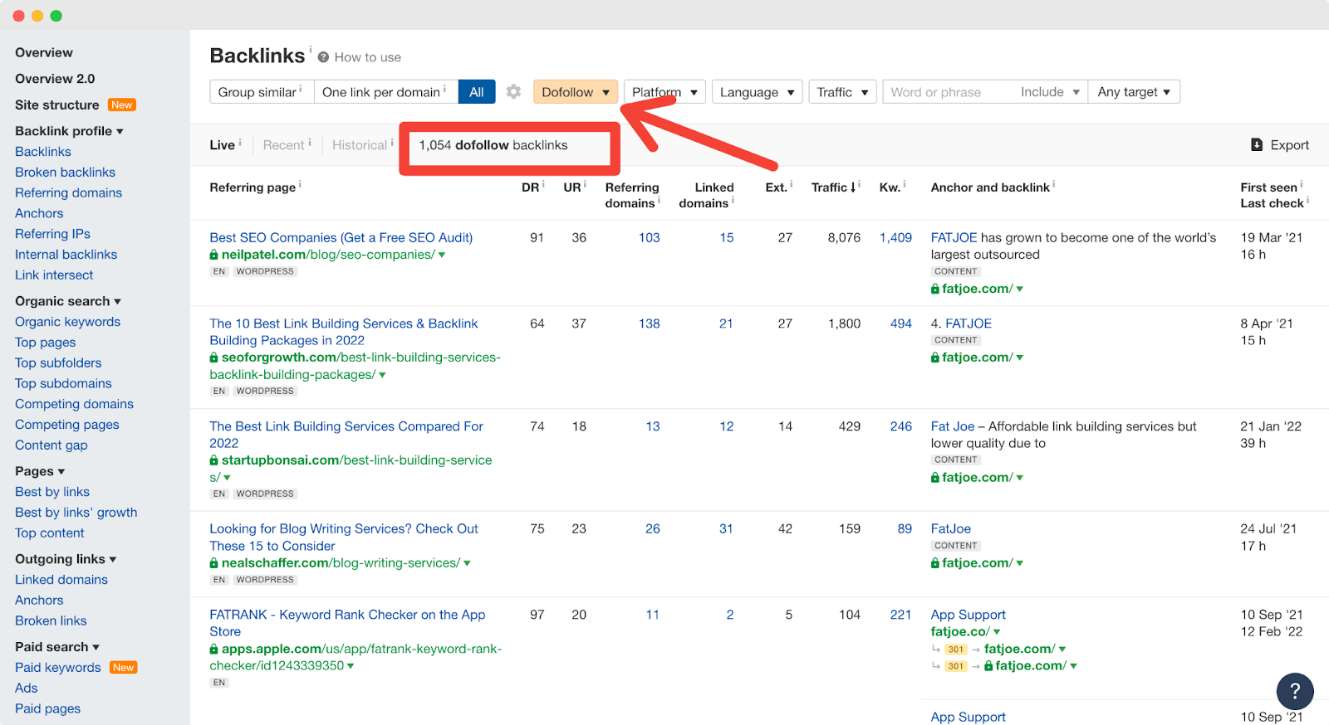This screenshot has width=1329, height=725.
Task: Open Internal backlinks page
Action: click(x=66, y=255)
